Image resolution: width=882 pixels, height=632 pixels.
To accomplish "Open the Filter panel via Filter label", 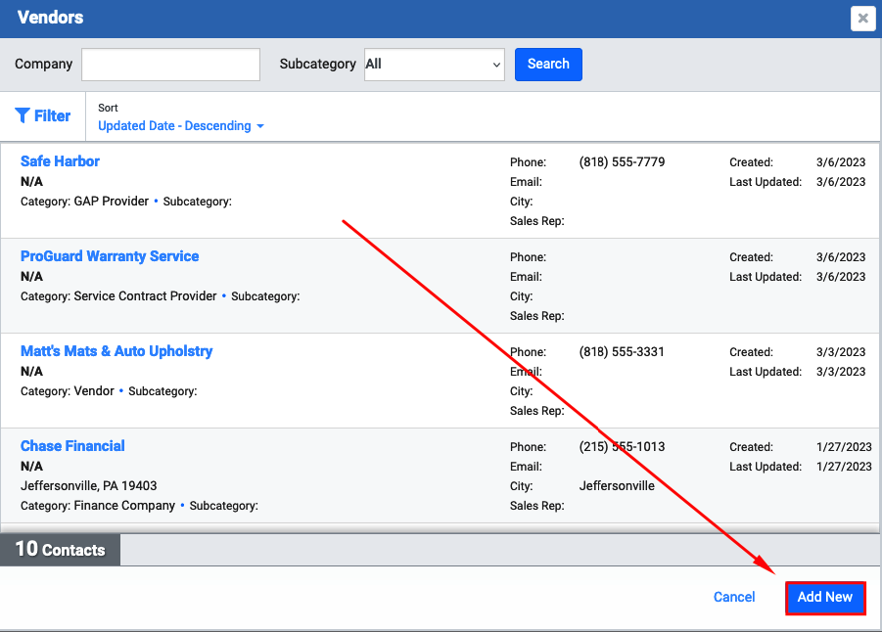I will point(52,115).
